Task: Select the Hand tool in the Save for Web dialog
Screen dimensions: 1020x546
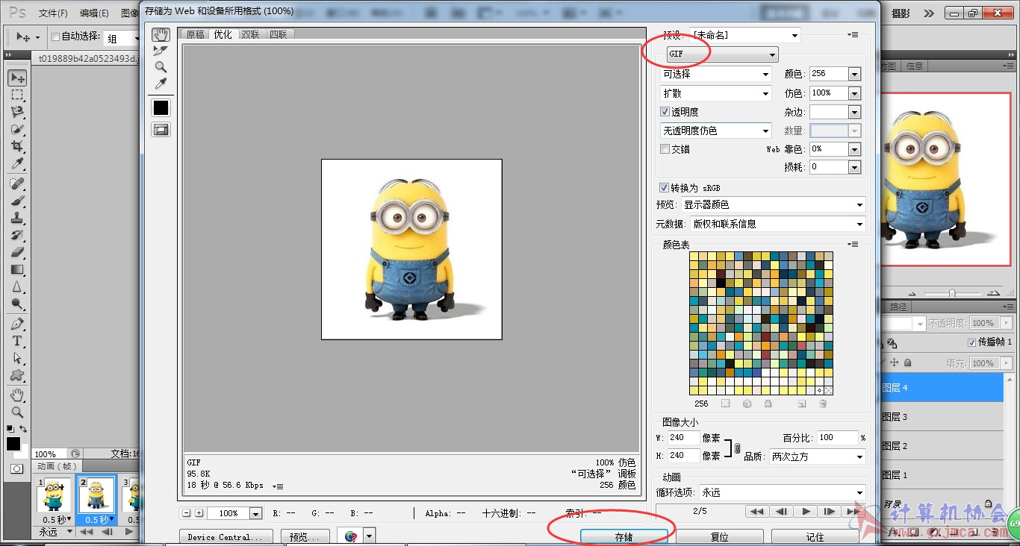Action: 161,35
